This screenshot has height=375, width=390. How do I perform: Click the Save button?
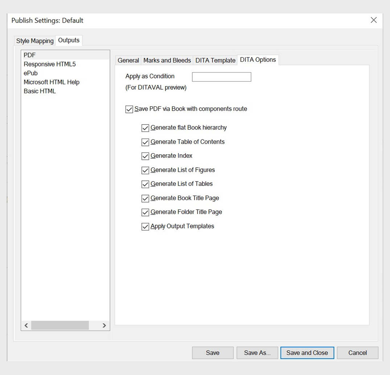[x=213, y=352]
